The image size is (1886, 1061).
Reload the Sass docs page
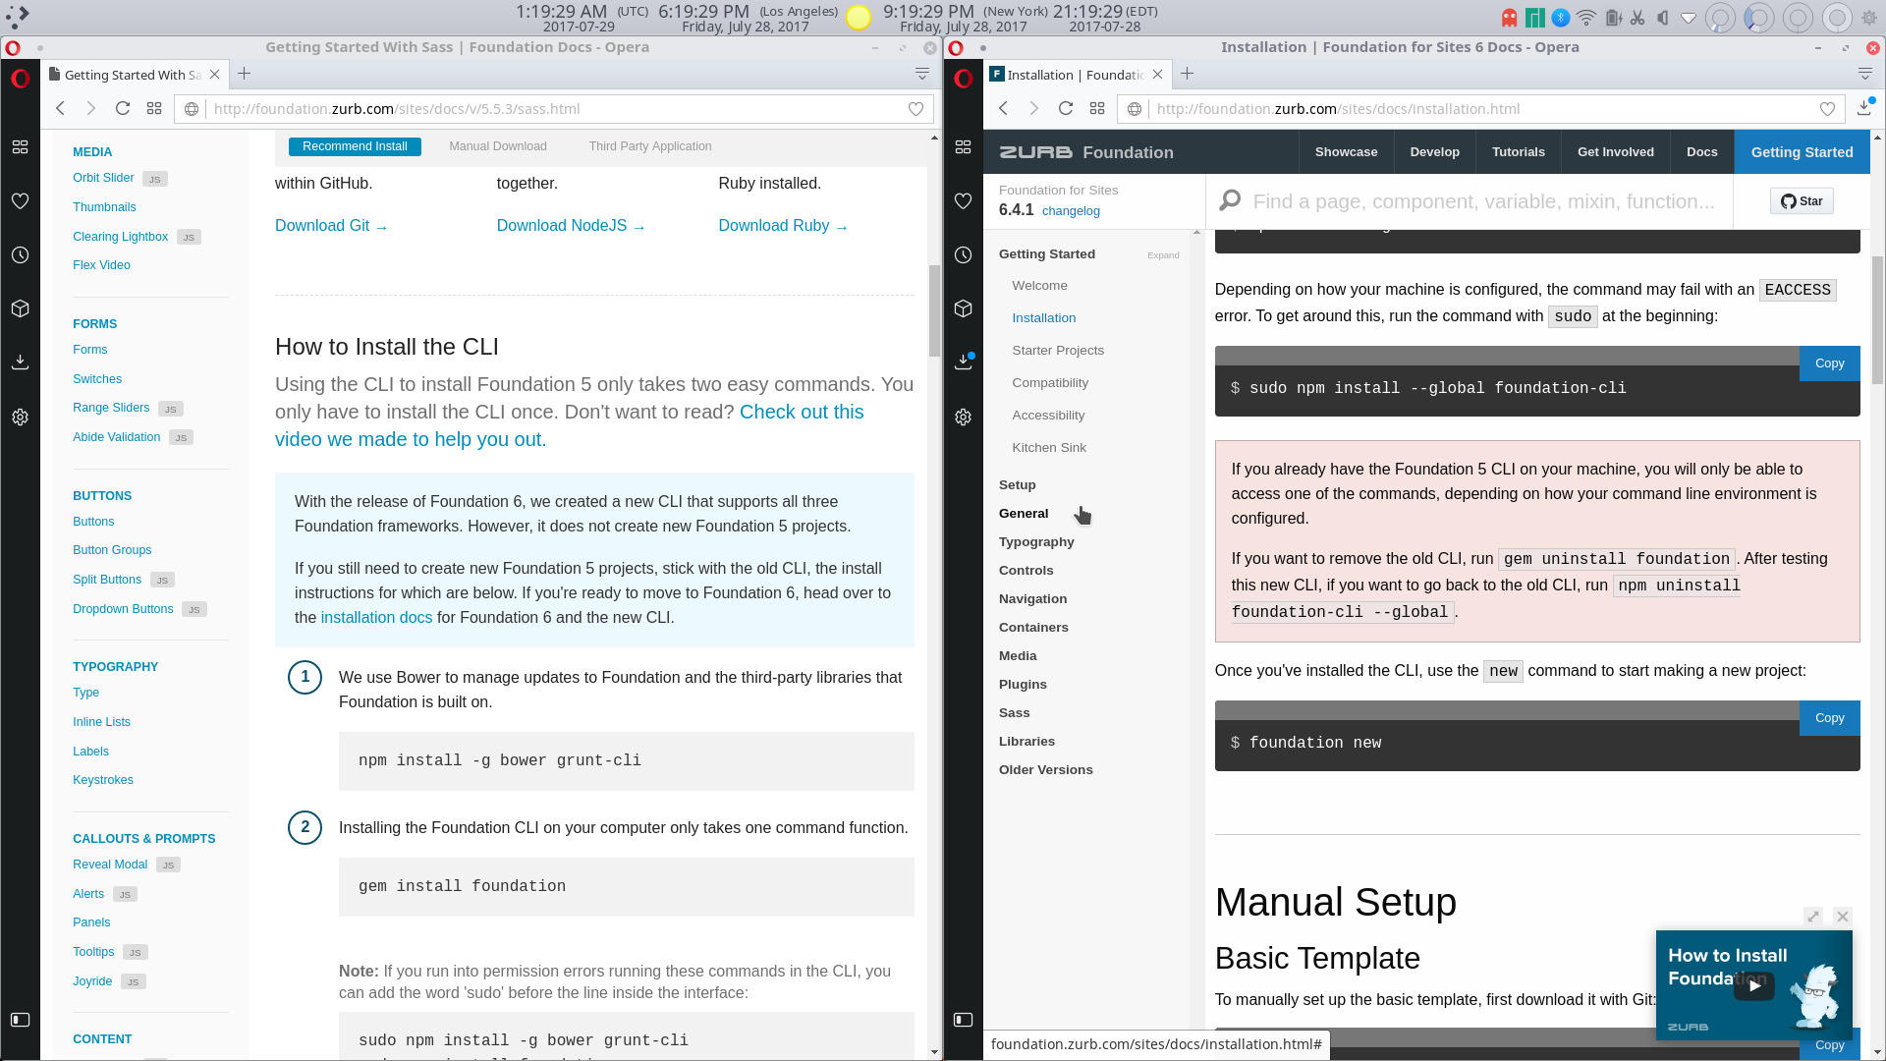123,109
